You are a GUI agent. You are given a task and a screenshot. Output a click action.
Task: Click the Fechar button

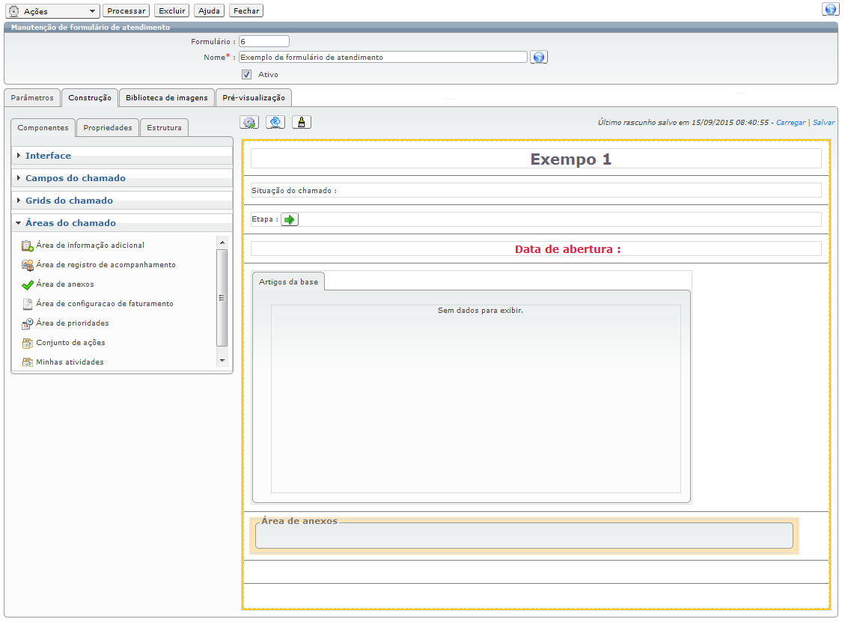pyautogui.click(x=246, y=10)
